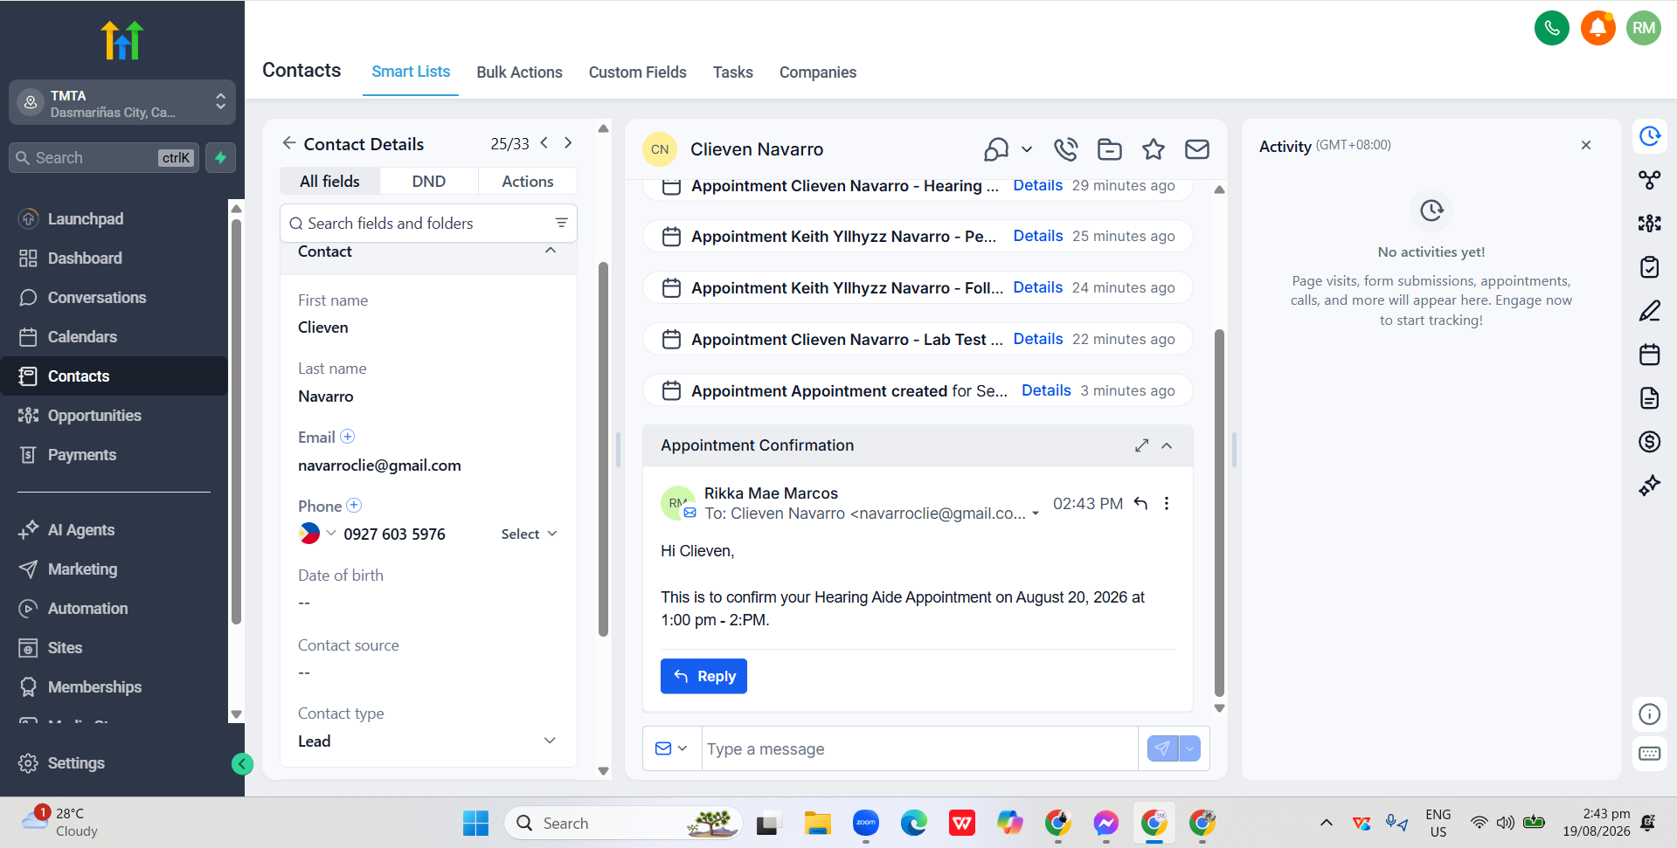This screenshot has height=848, width=1677.
Task: Open the country flag dropdown for phone
Action: pyautogui.click(x=316, y=534)
